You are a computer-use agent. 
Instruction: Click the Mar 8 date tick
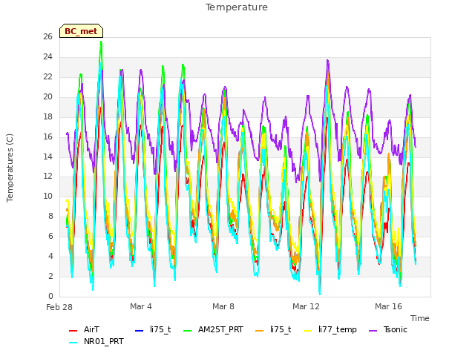(x=223, y=306)
